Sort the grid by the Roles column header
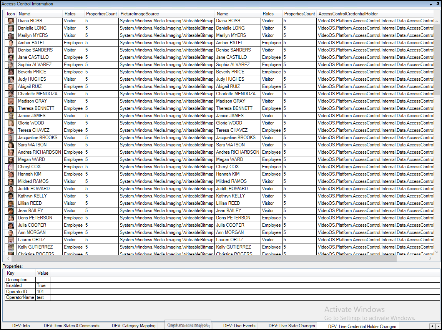Screen dimensions: 442x330 pos(73,13)
